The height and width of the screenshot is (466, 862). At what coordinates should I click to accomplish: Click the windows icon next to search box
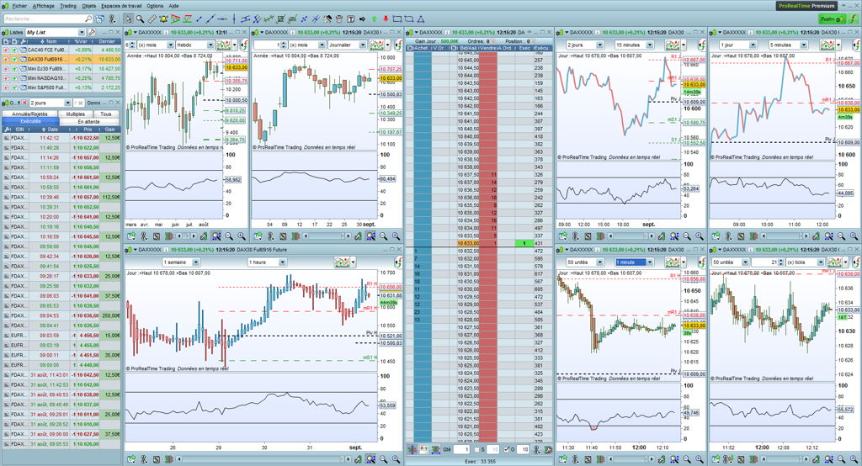(x=100, y=19)
